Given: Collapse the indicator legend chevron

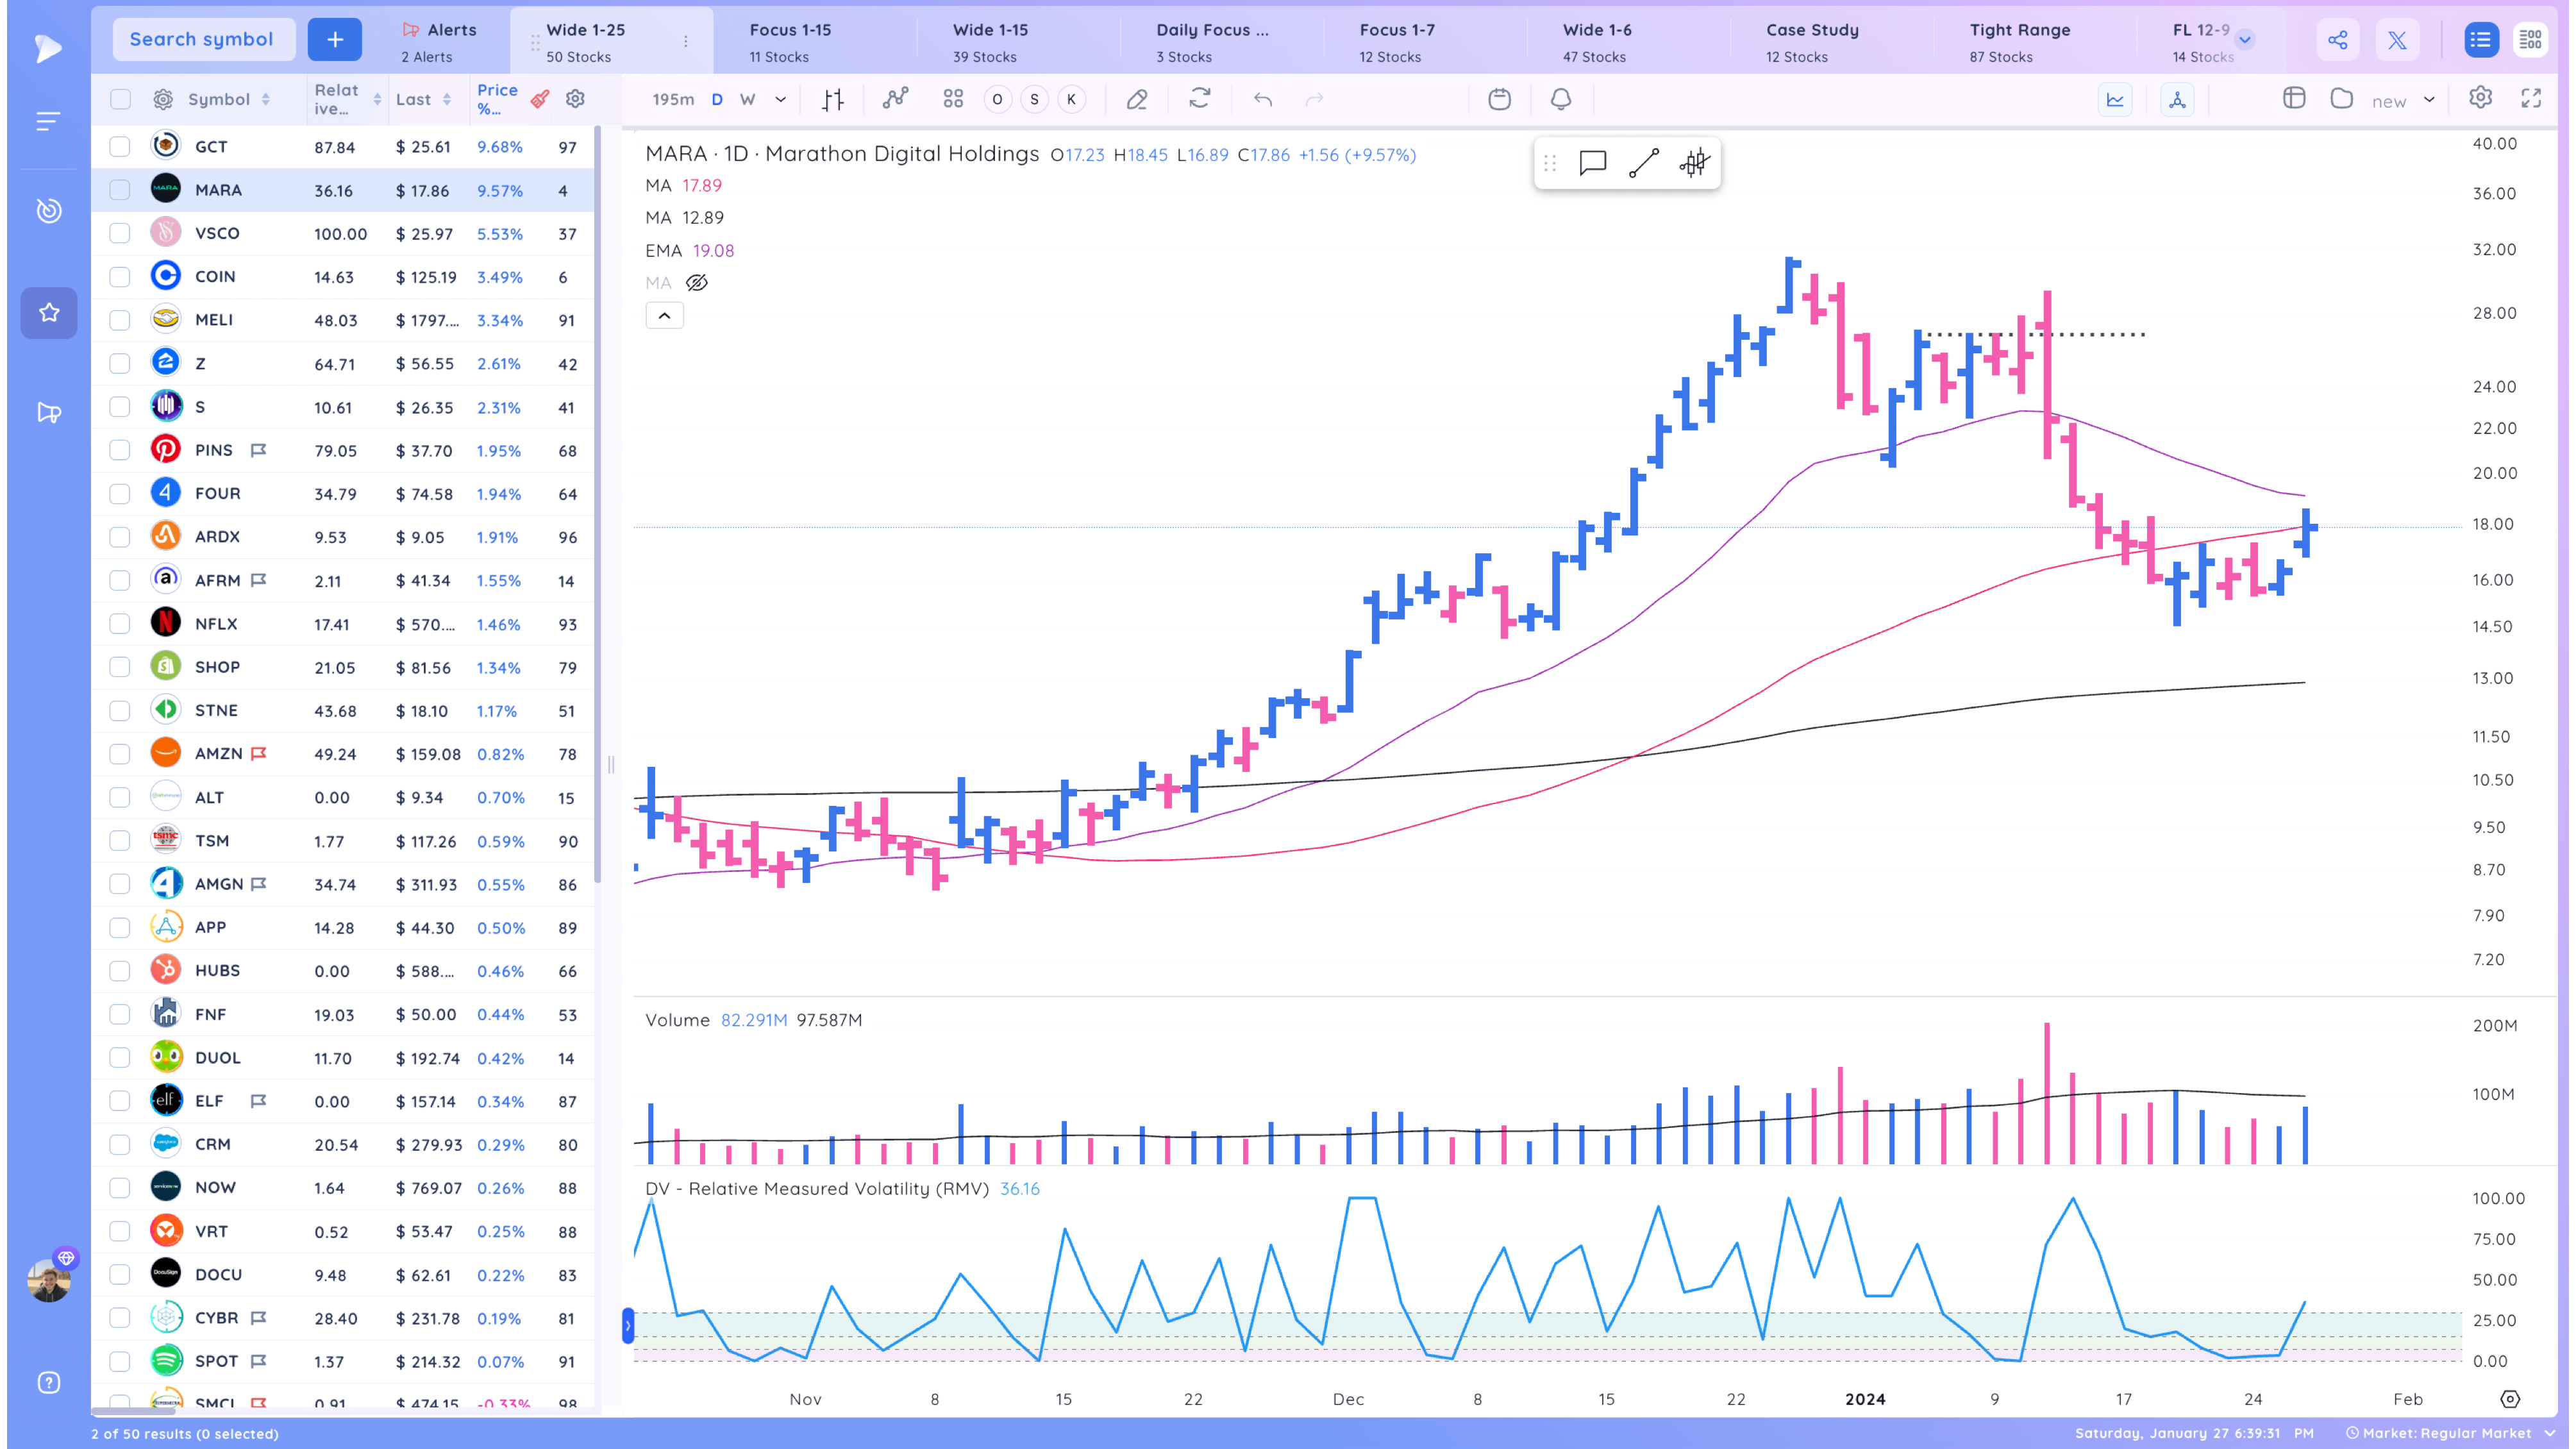Looking at the screenshot, I should point(664,316).
